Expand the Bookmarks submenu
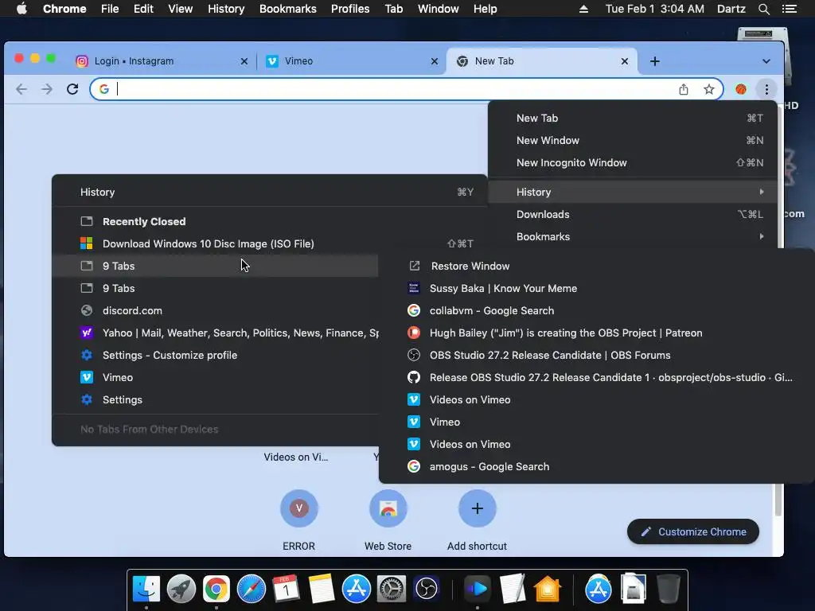The height and width of the screenshot is (611, 815). click(x=633, y=236)
